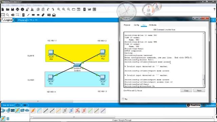Click the VLAN20 label on the canvas
Screen dimensions: 217x122
[31, 80]
